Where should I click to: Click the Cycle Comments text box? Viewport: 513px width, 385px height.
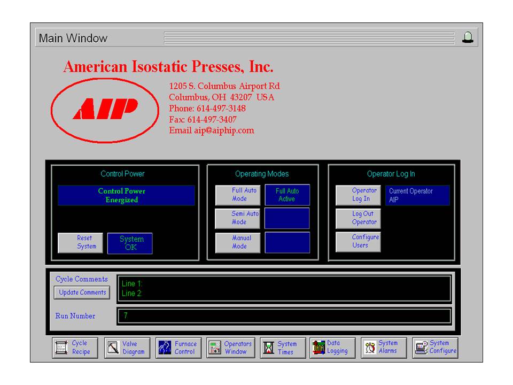click(284, 289)
